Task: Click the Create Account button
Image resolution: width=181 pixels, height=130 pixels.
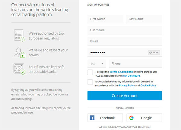Action: (125, 96)
